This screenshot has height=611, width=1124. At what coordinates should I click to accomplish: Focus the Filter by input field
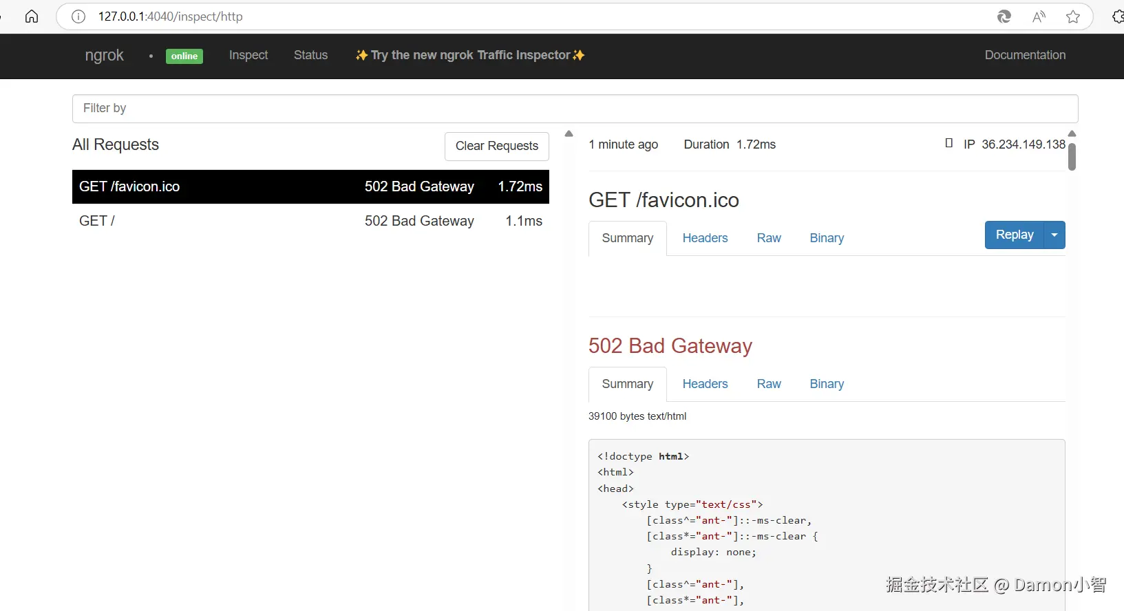(575, 109)
